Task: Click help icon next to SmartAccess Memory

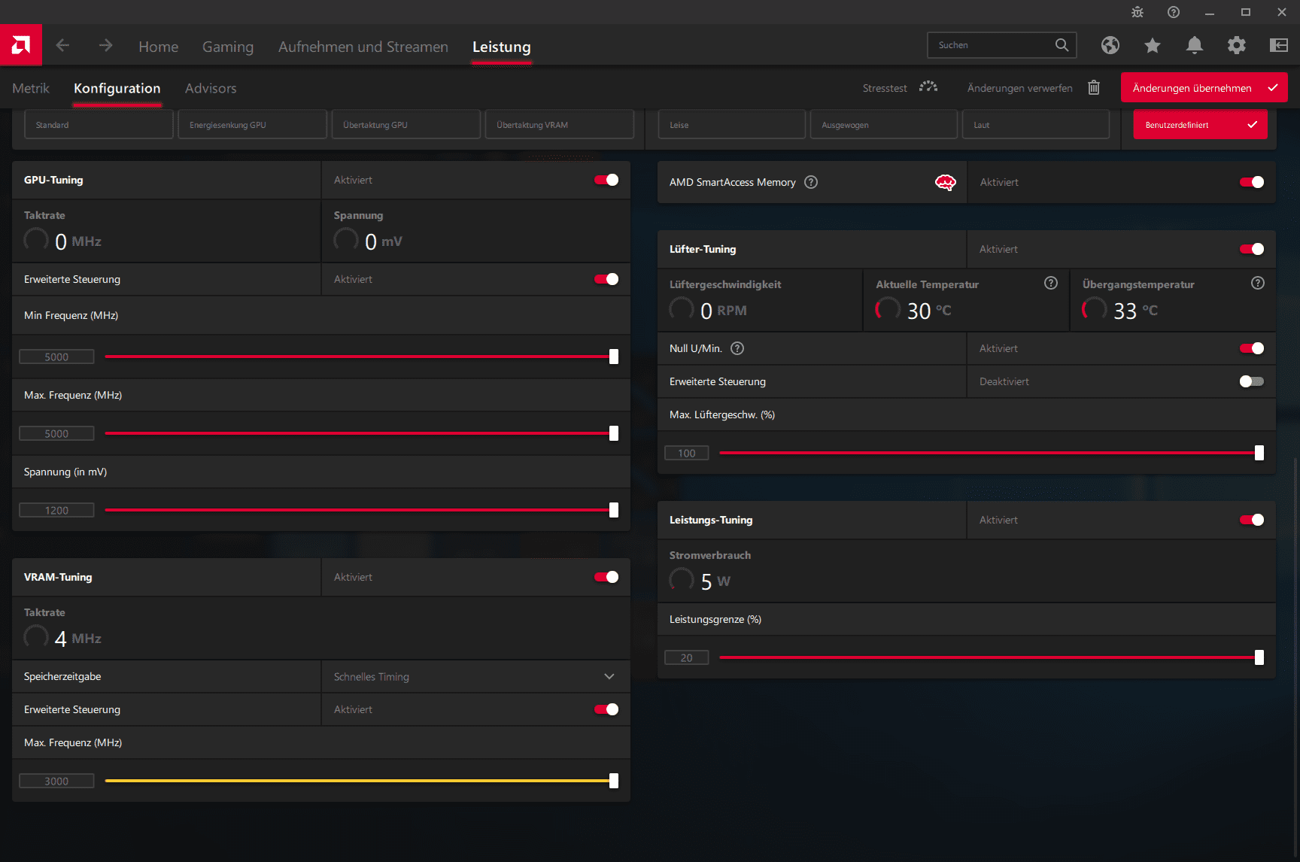Action: 811,182
